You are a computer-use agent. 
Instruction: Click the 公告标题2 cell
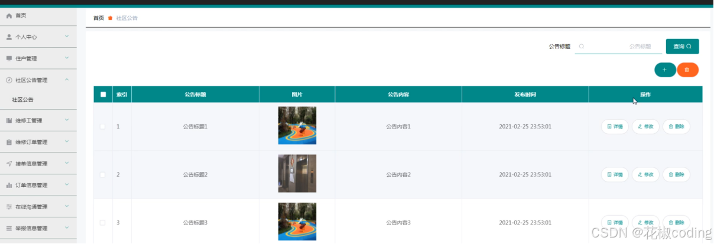195,174
